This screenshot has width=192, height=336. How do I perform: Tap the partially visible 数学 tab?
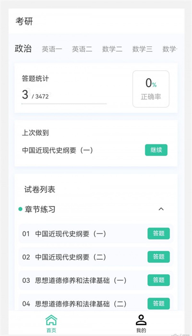(170, 49)
